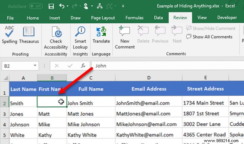Save the workbook with the floppy disk icon

coord(51,6)
